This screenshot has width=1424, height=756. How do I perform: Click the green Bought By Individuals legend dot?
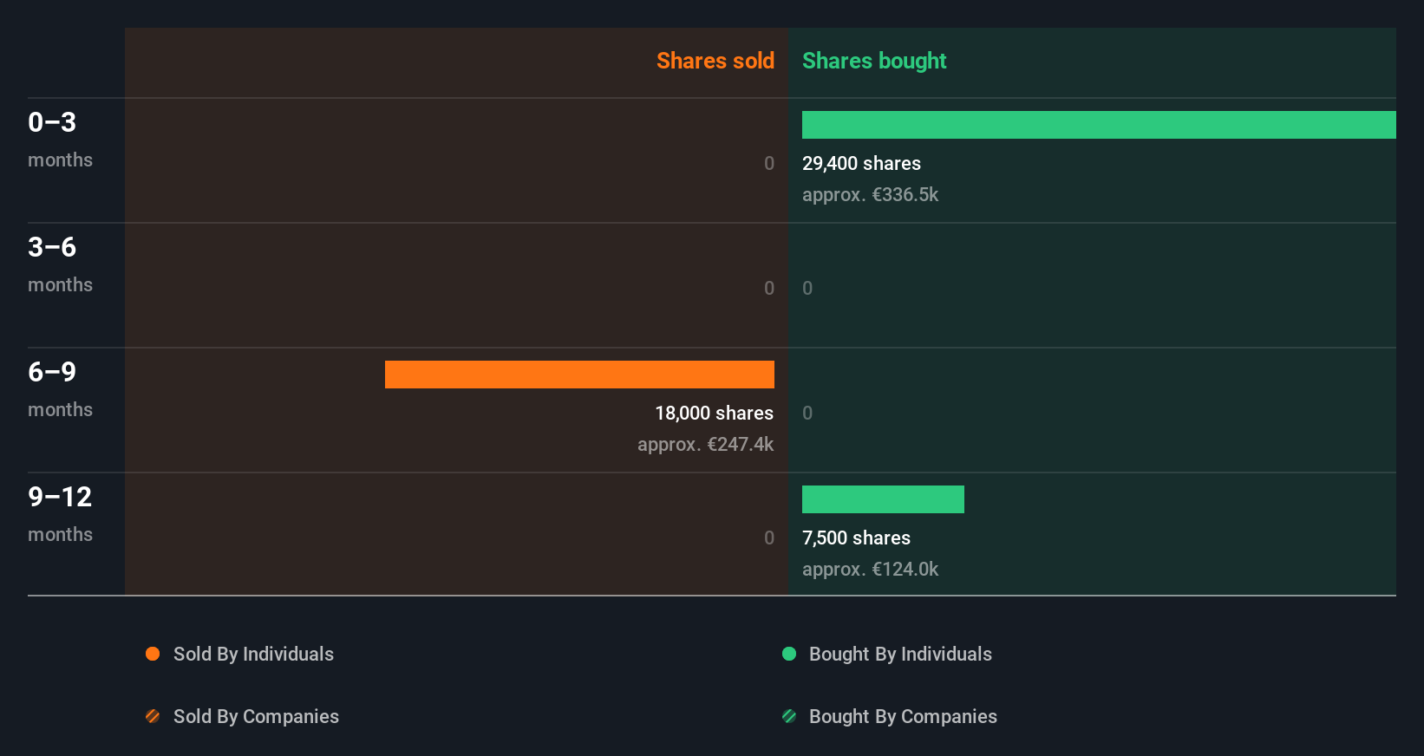[789, 654]
